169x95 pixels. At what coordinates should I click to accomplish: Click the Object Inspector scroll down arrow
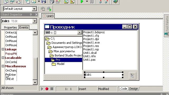point(35,83)
